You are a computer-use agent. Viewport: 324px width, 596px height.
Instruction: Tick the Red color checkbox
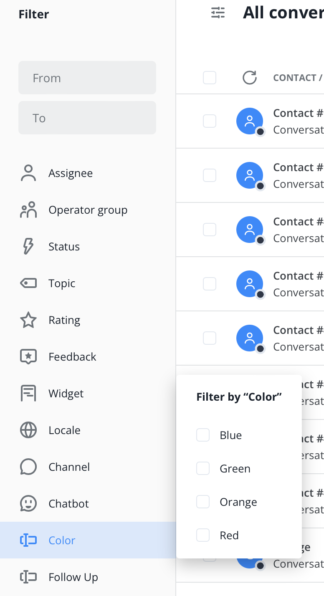click(x=203, y=535)
